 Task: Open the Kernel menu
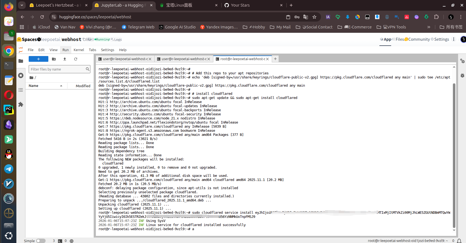(x=79, y=50)
